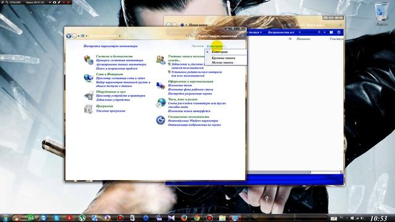Open uTorrent from the taskbar
Image resolution: width=395 pixels, height=222 pixels.
(82, 218)
